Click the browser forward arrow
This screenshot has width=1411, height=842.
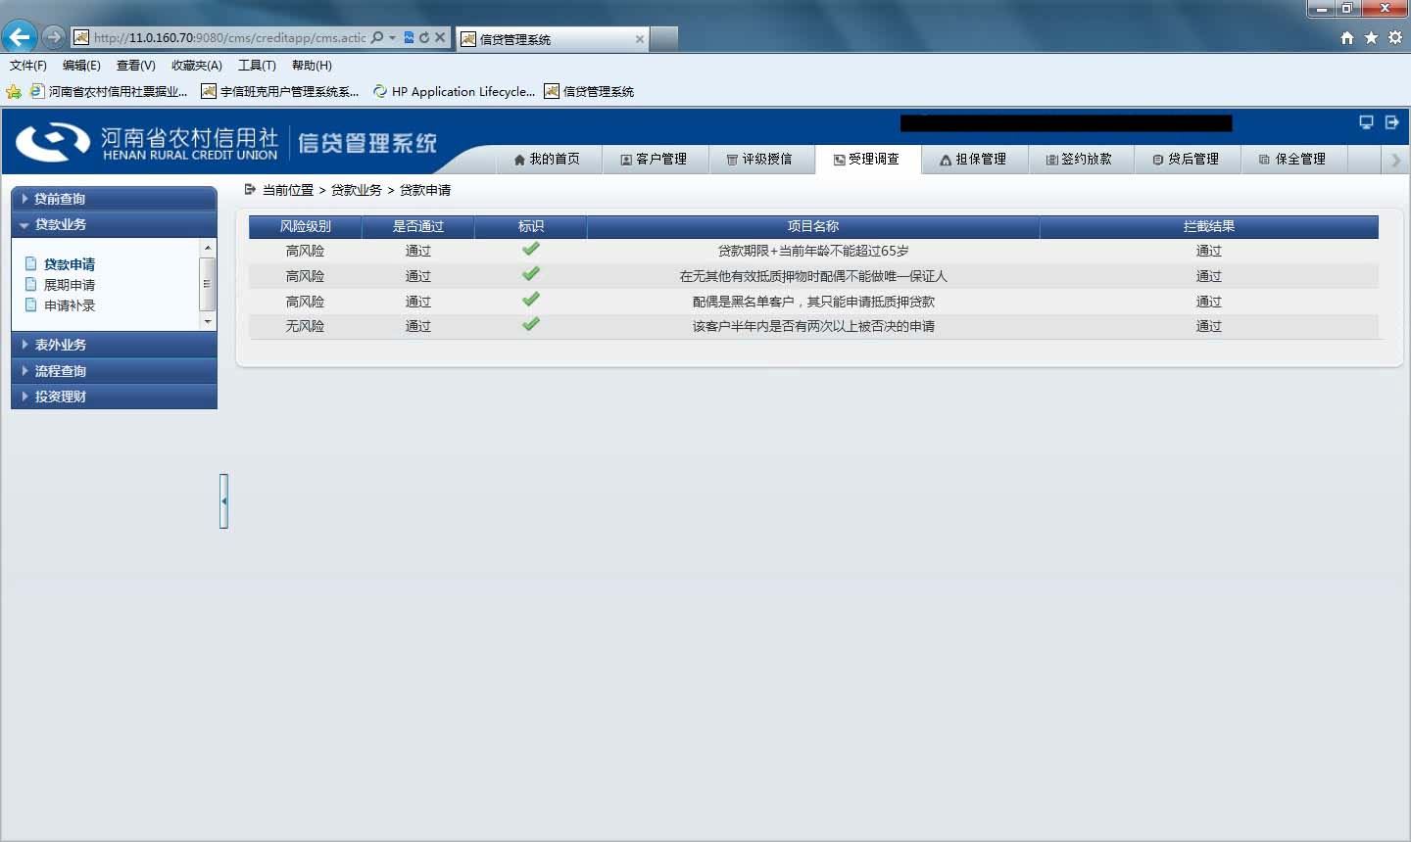tap(53, 37)
